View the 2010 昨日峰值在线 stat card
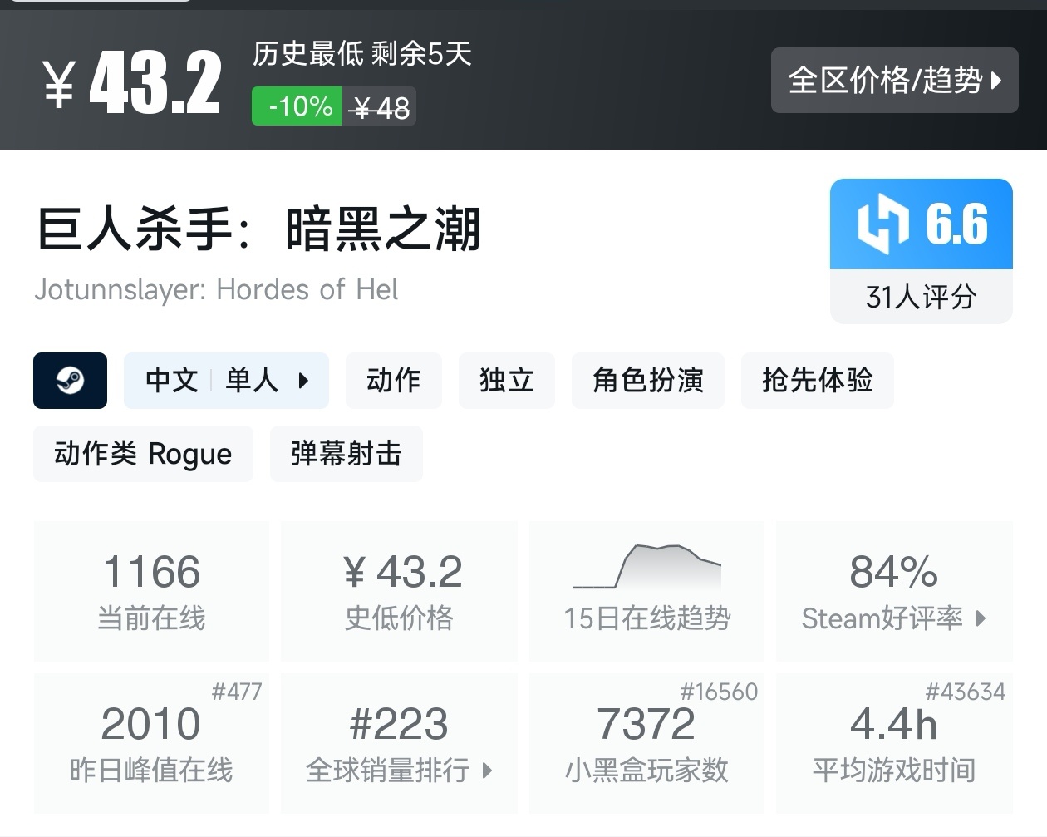 tap(151, 743)
